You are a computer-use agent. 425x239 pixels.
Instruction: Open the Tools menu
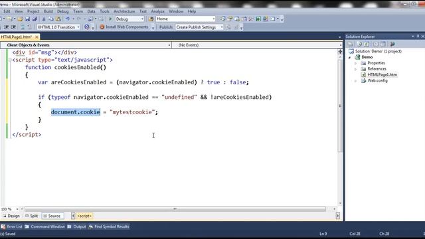click(x=104, y=11)
